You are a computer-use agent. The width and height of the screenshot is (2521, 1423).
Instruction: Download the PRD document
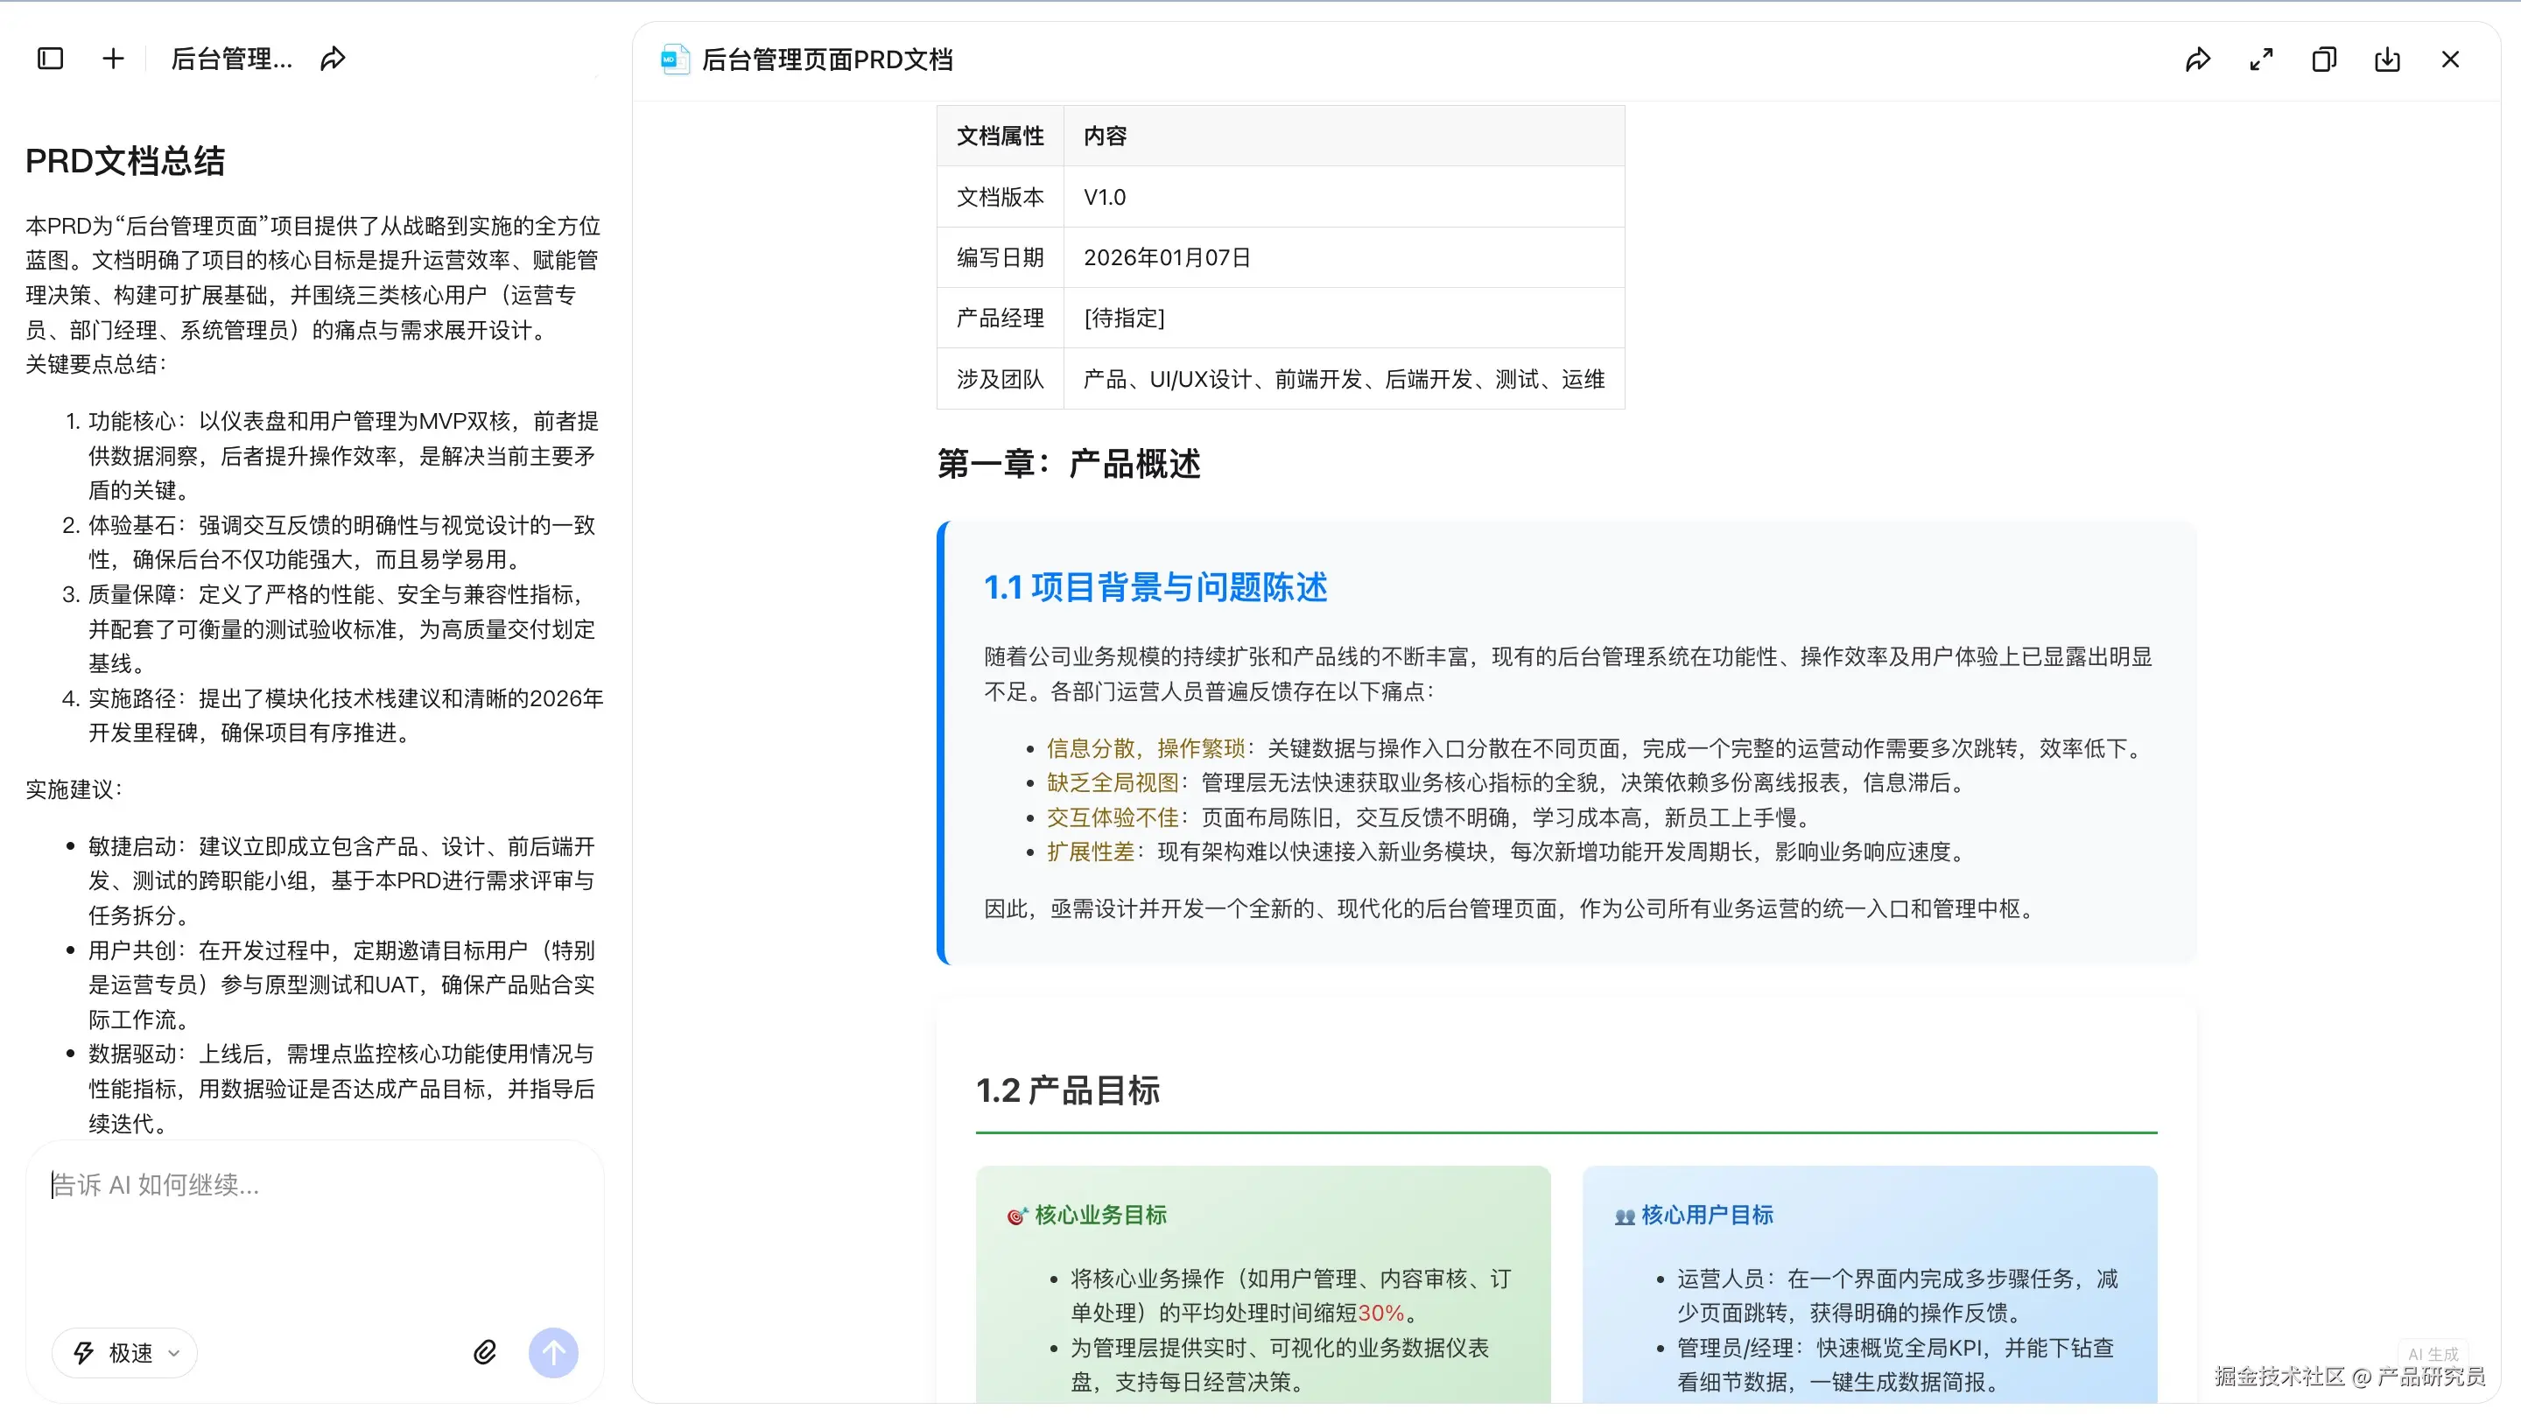click(2387, 60)
